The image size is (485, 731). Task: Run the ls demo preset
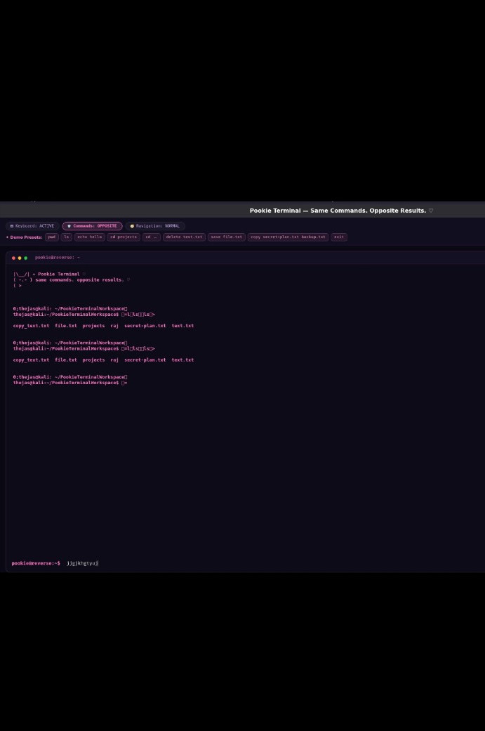66,237
